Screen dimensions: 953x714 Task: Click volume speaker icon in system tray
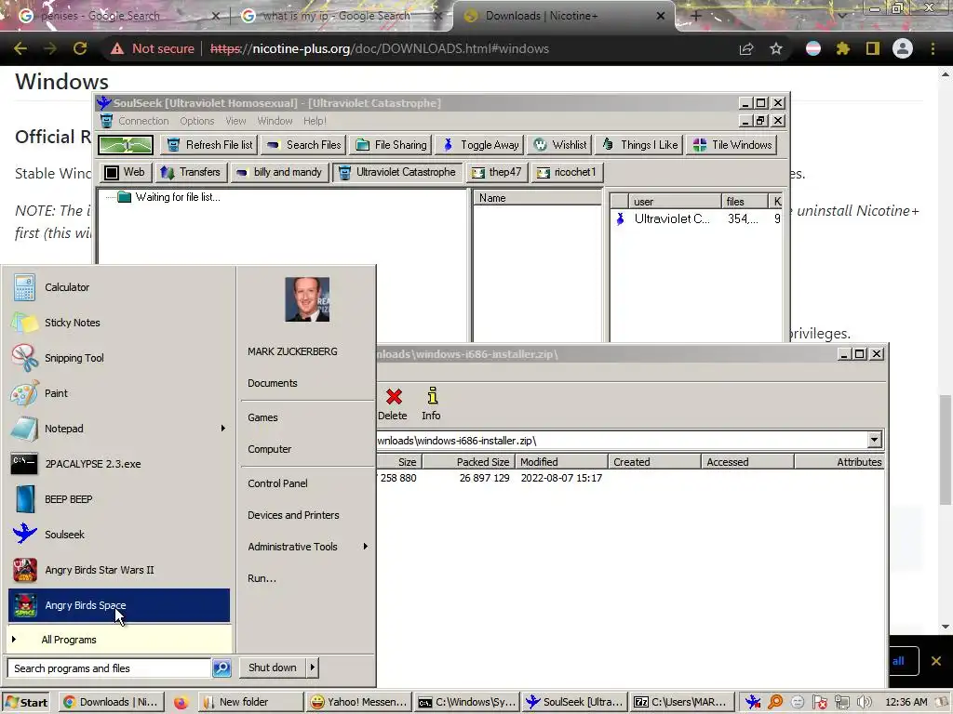[x=865, y=703]
